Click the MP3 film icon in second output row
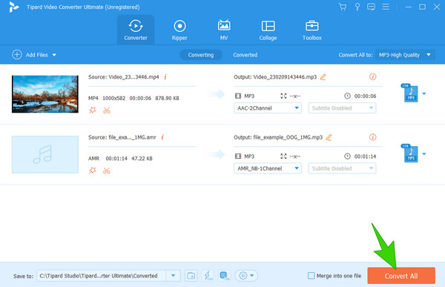 [x=238, y=156]
